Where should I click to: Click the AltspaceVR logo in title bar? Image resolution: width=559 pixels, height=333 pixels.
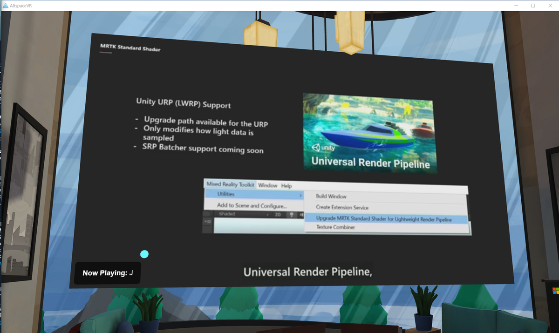click(5, 5)
